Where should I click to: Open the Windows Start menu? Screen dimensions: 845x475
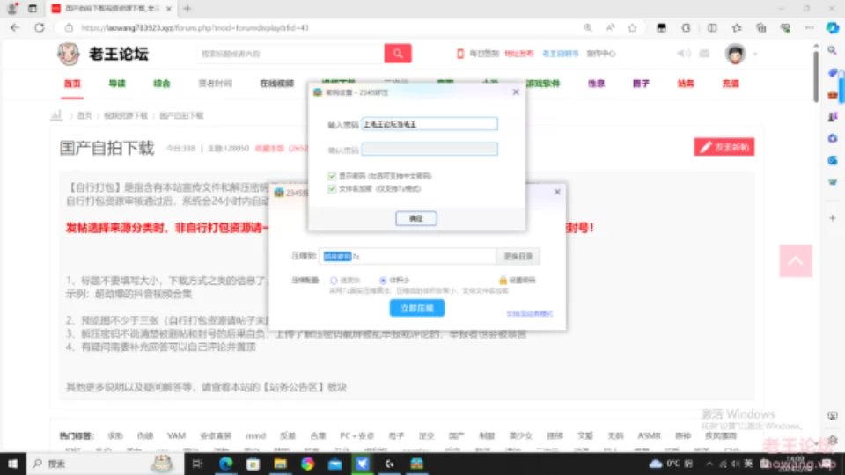pyautogui.click(x=13, y=464)
